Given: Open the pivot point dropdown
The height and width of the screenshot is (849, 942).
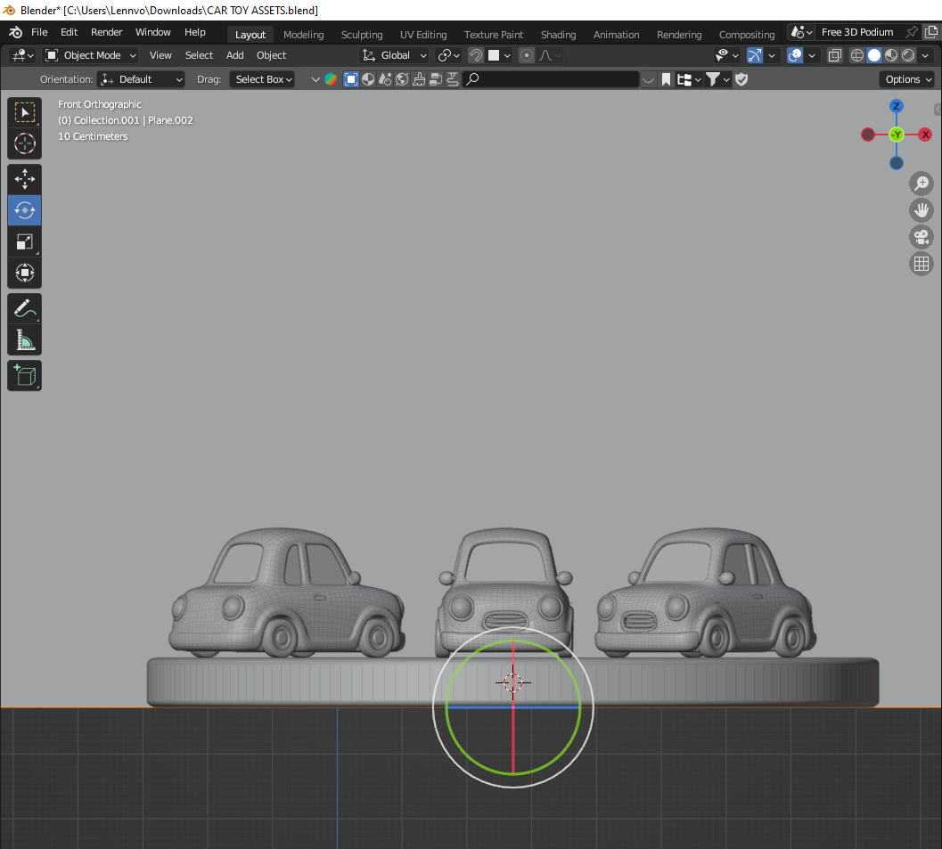Looking at the screenshot, I should point(448,55).
